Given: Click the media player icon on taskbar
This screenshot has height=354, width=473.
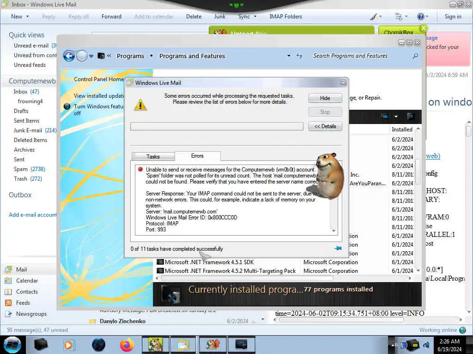Looking at the screenshot, I should pyautogui.click(x=68, y=345).
